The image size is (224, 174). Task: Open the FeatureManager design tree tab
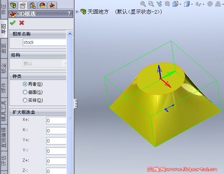click(13, 6)
